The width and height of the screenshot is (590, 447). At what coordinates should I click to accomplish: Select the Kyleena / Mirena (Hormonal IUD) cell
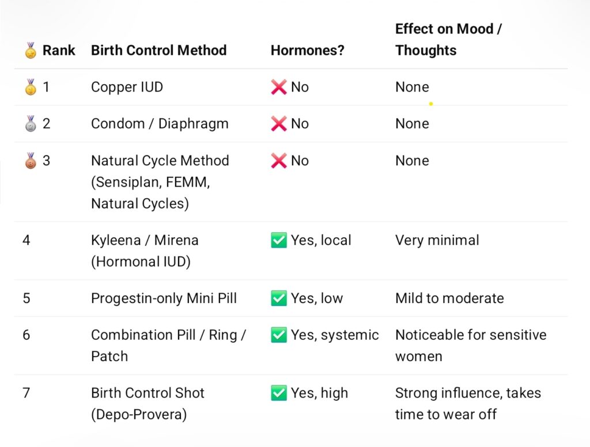tap(145, 251)
